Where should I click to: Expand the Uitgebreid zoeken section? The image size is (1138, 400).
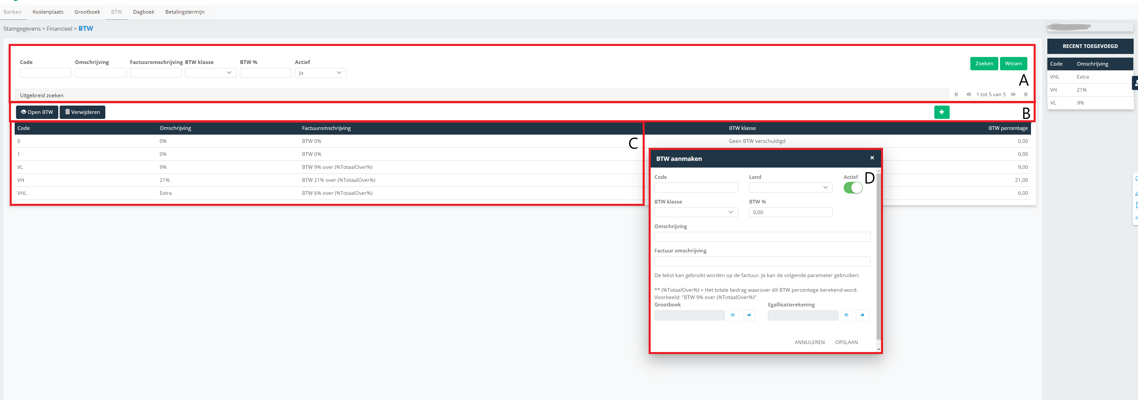pyautogui.click(x=42, y=95)
